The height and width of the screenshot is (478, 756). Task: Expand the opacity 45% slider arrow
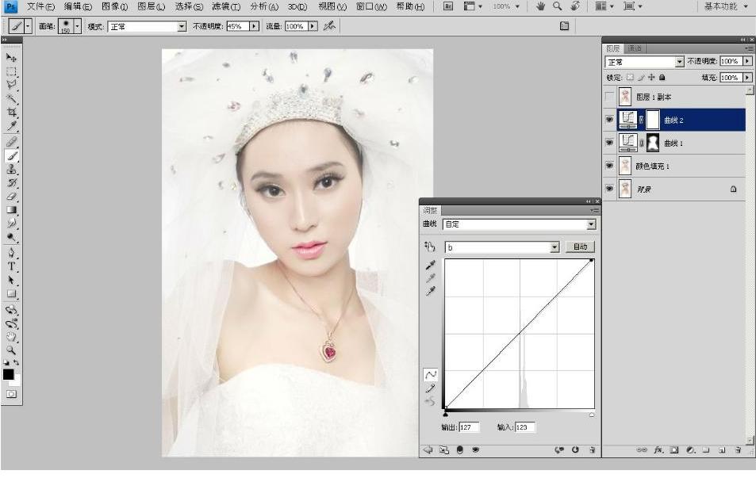(254, 26)
